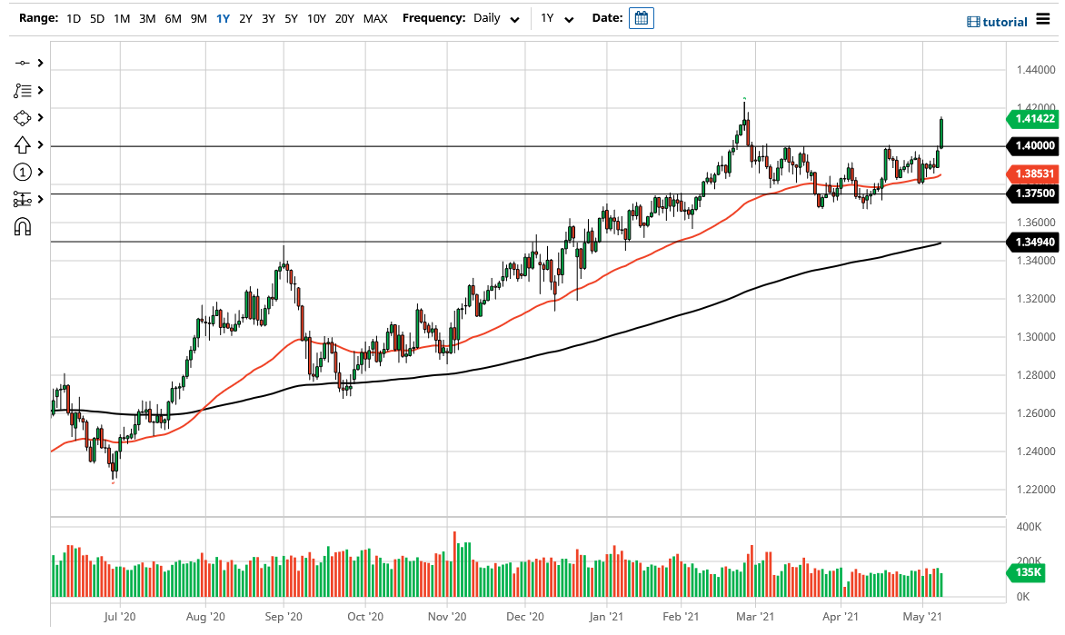This screenshot has width=1065, height=635.
Task: Click the Sep '20 axis label
Action: pos(284,617)
